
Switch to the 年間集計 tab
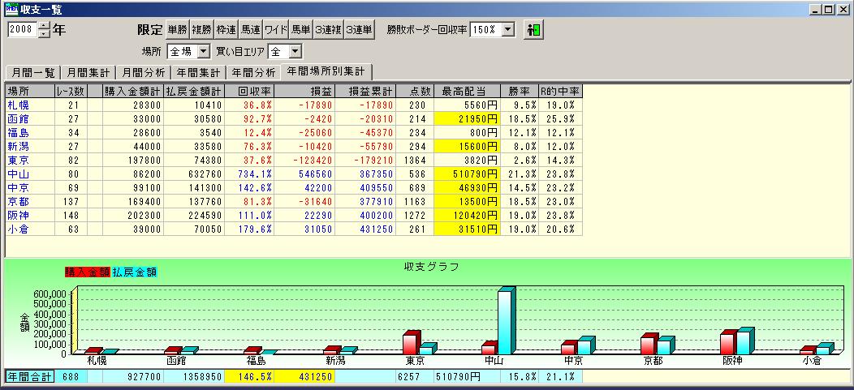198,72
